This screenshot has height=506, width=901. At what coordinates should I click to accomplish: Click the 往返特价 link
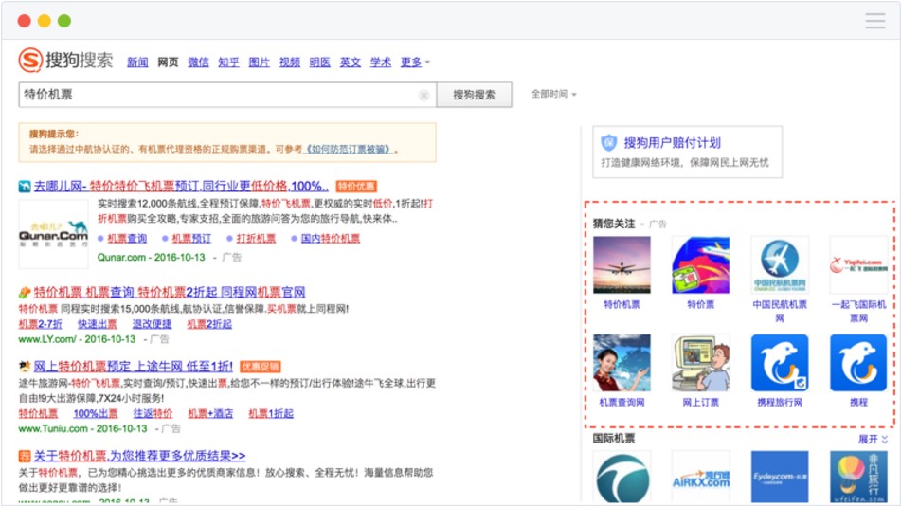pyautogui.click(x=153, y=413)
